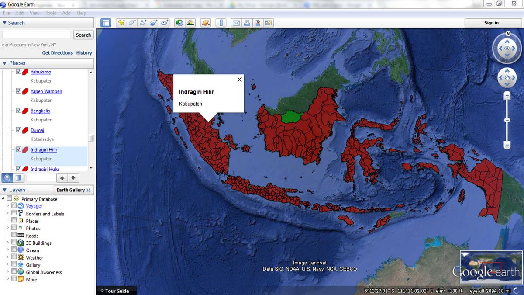Open the Help menu
524x295 pixels.
pos(81,13)
